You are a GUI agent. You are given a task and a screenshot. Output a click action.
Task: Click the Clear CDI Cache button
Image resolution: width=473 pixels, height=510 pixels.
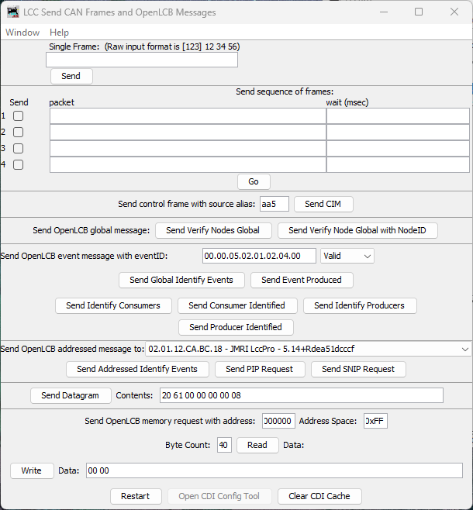point(319,496)
